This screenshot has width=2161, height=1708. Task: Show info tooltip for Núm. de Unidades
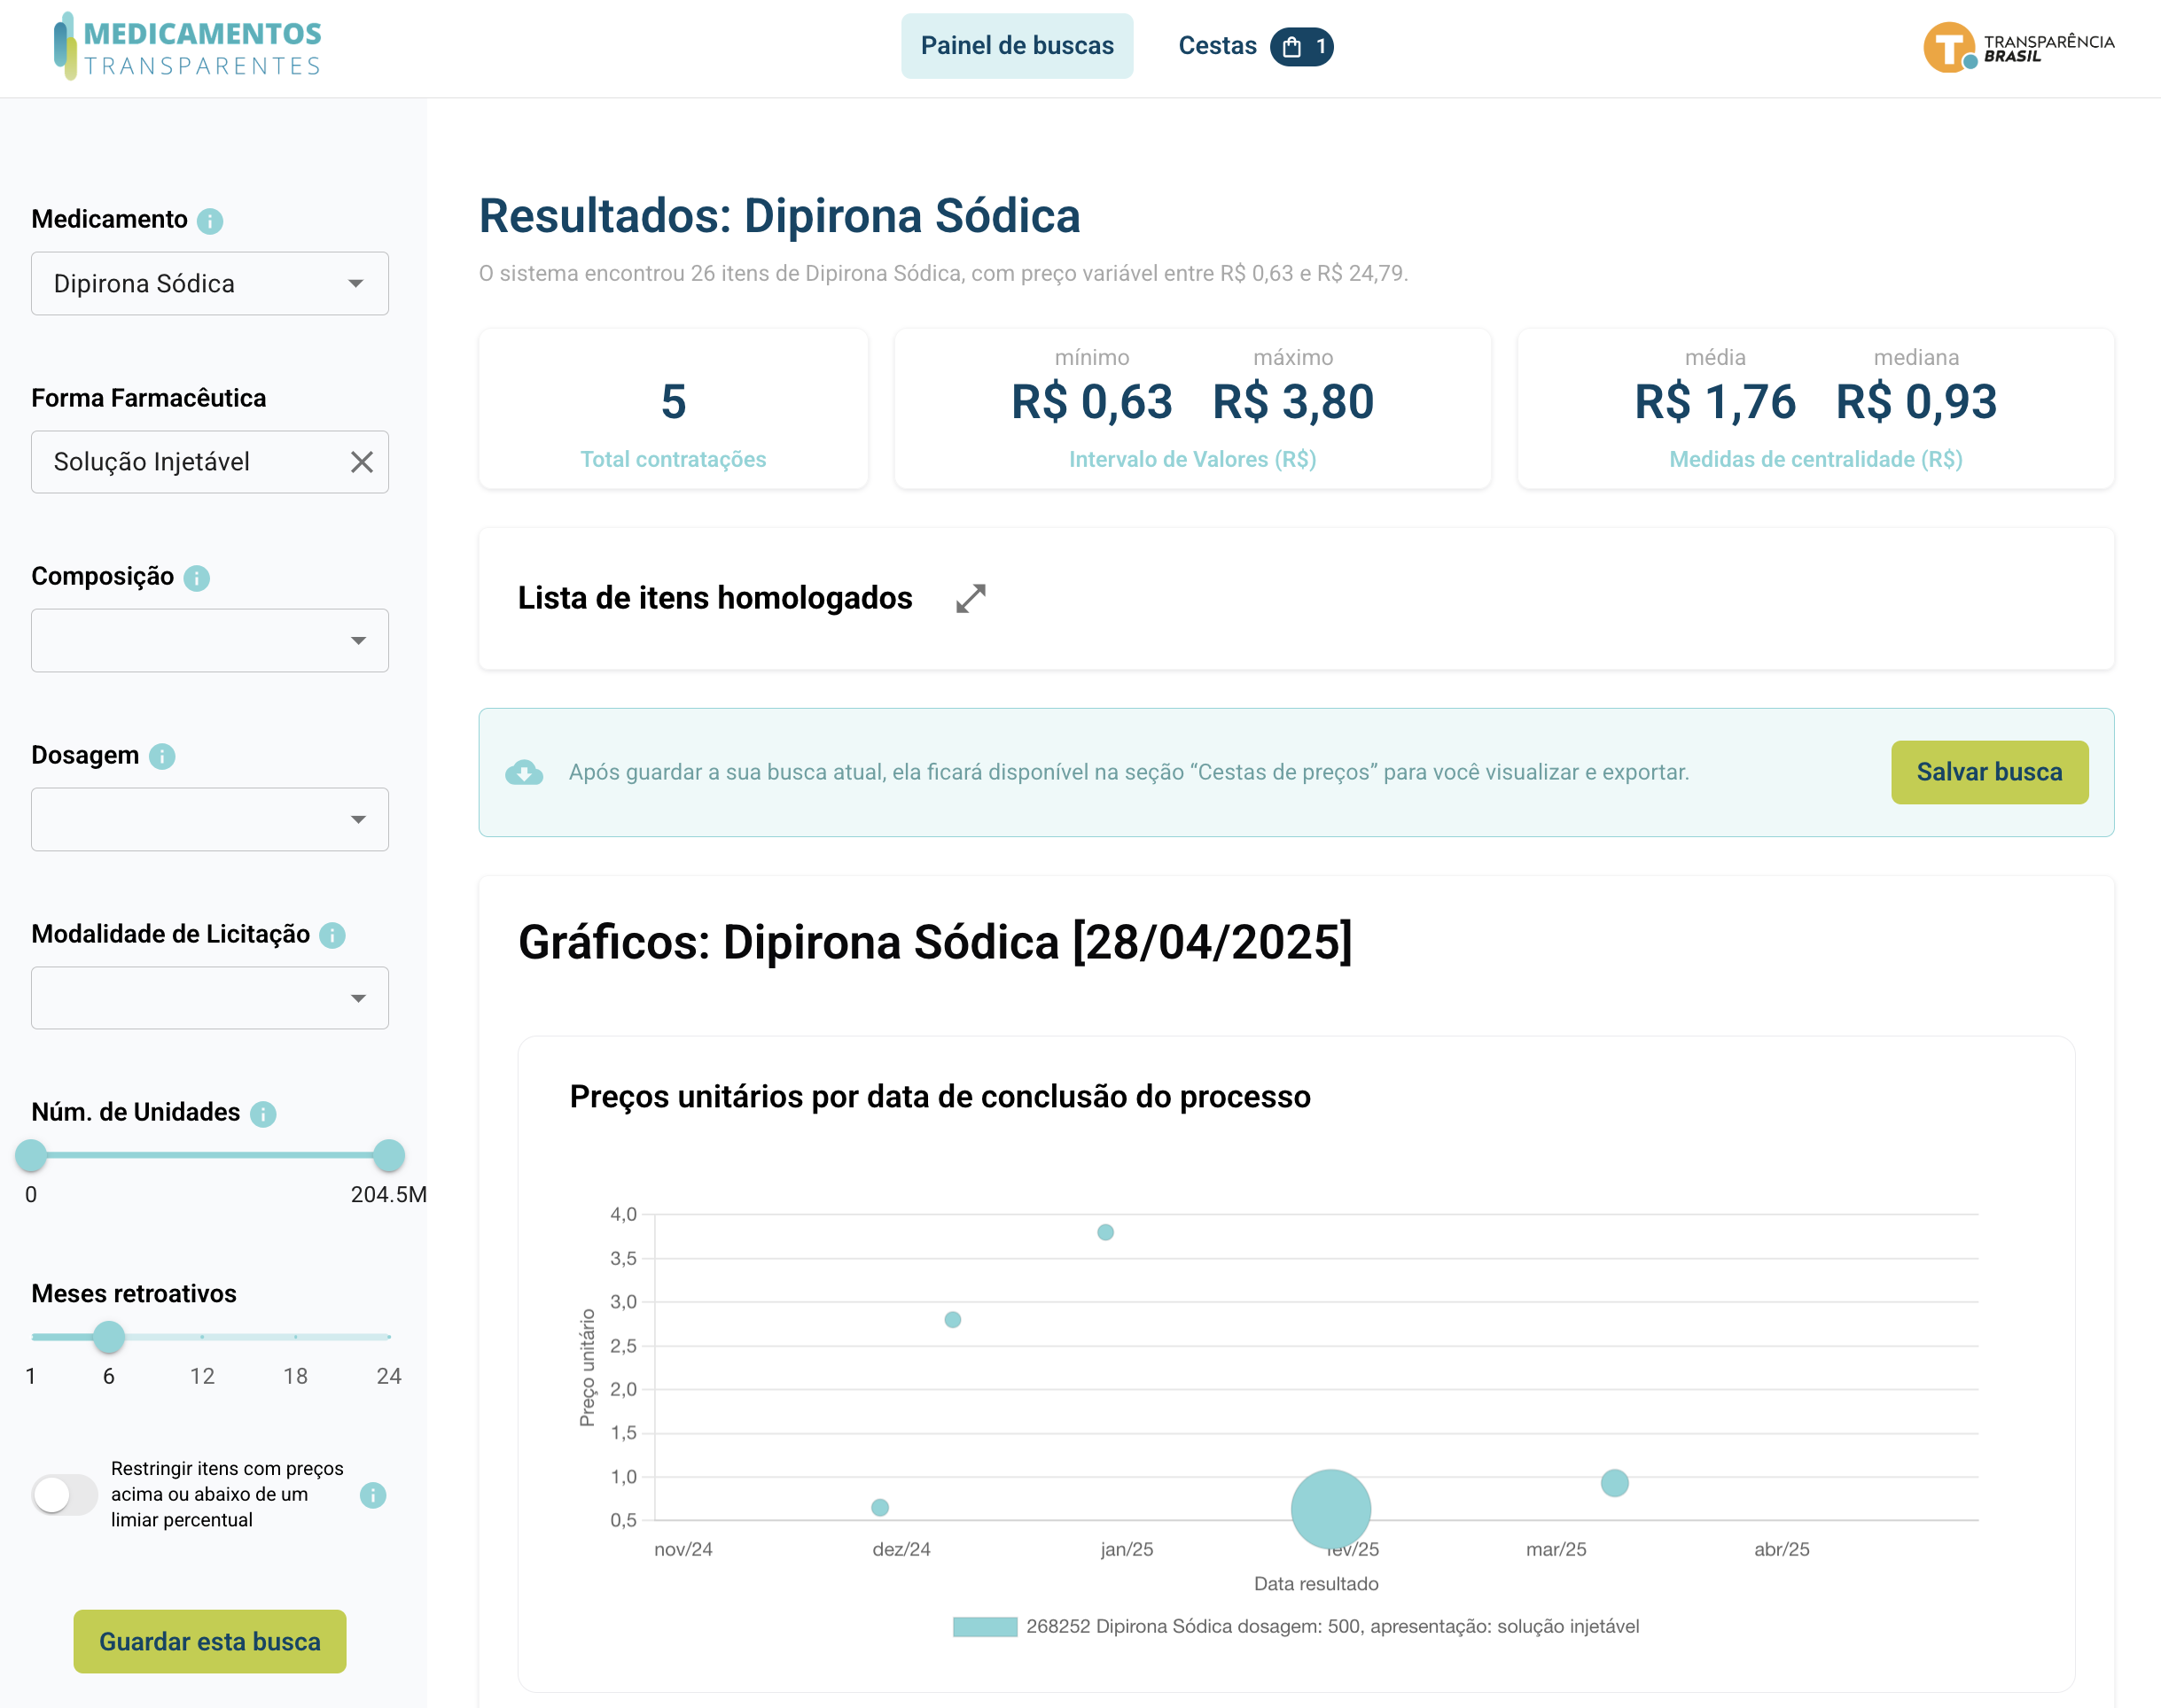click(263, 1113)
